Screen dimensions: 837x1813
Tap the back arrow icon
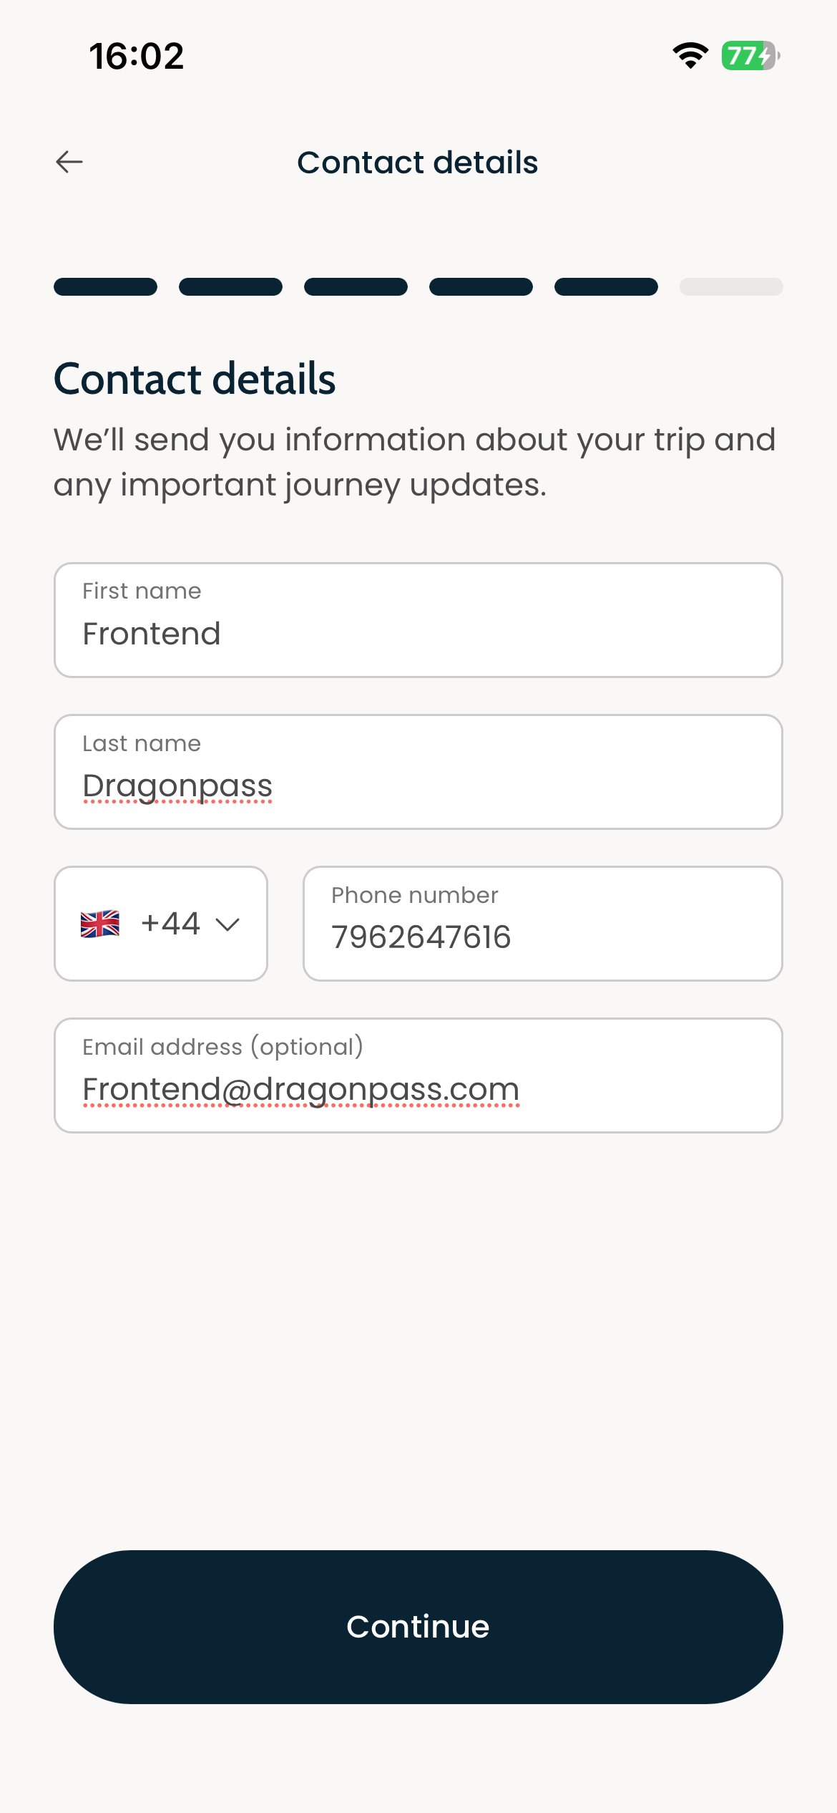click(69, 162)
